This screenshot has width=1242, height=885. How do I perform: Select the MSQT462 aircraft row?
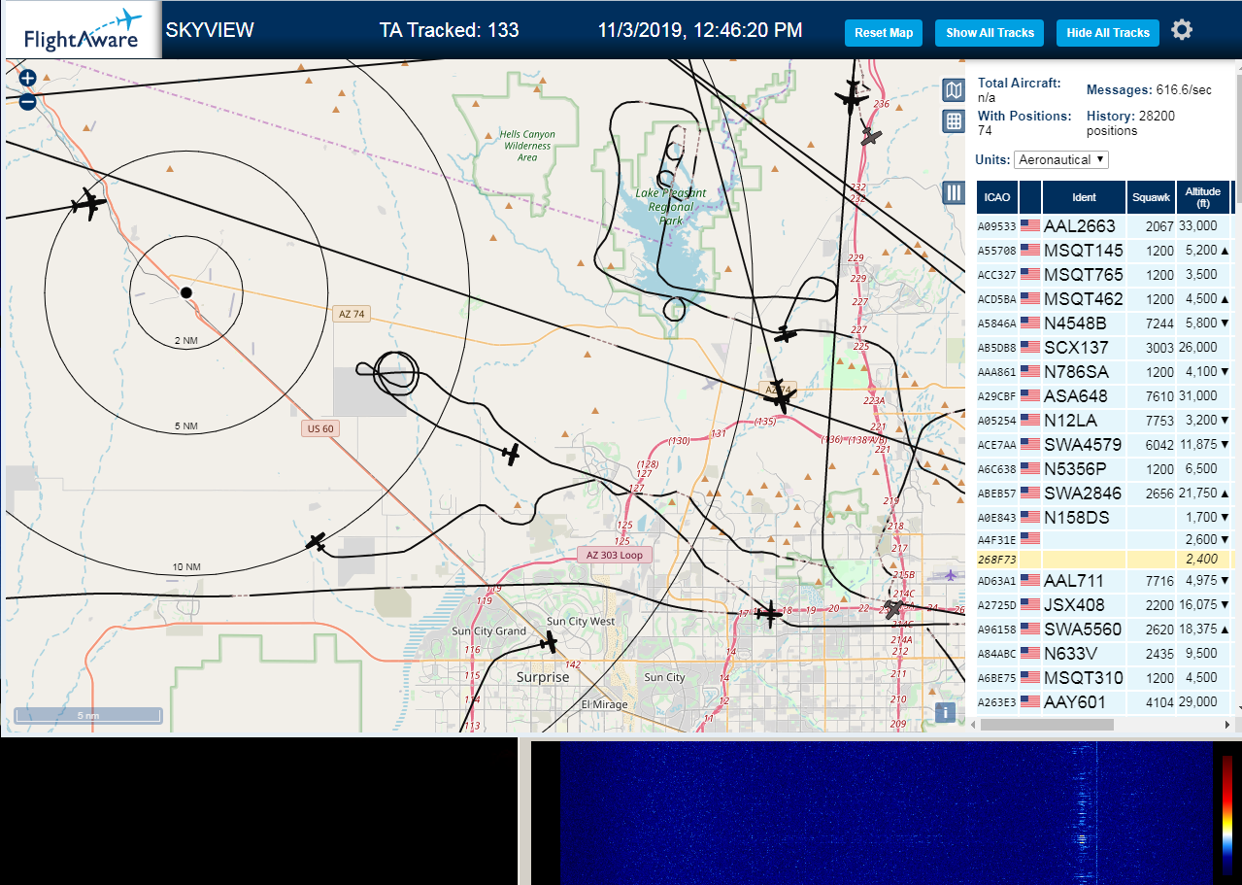coord(1104,298)
